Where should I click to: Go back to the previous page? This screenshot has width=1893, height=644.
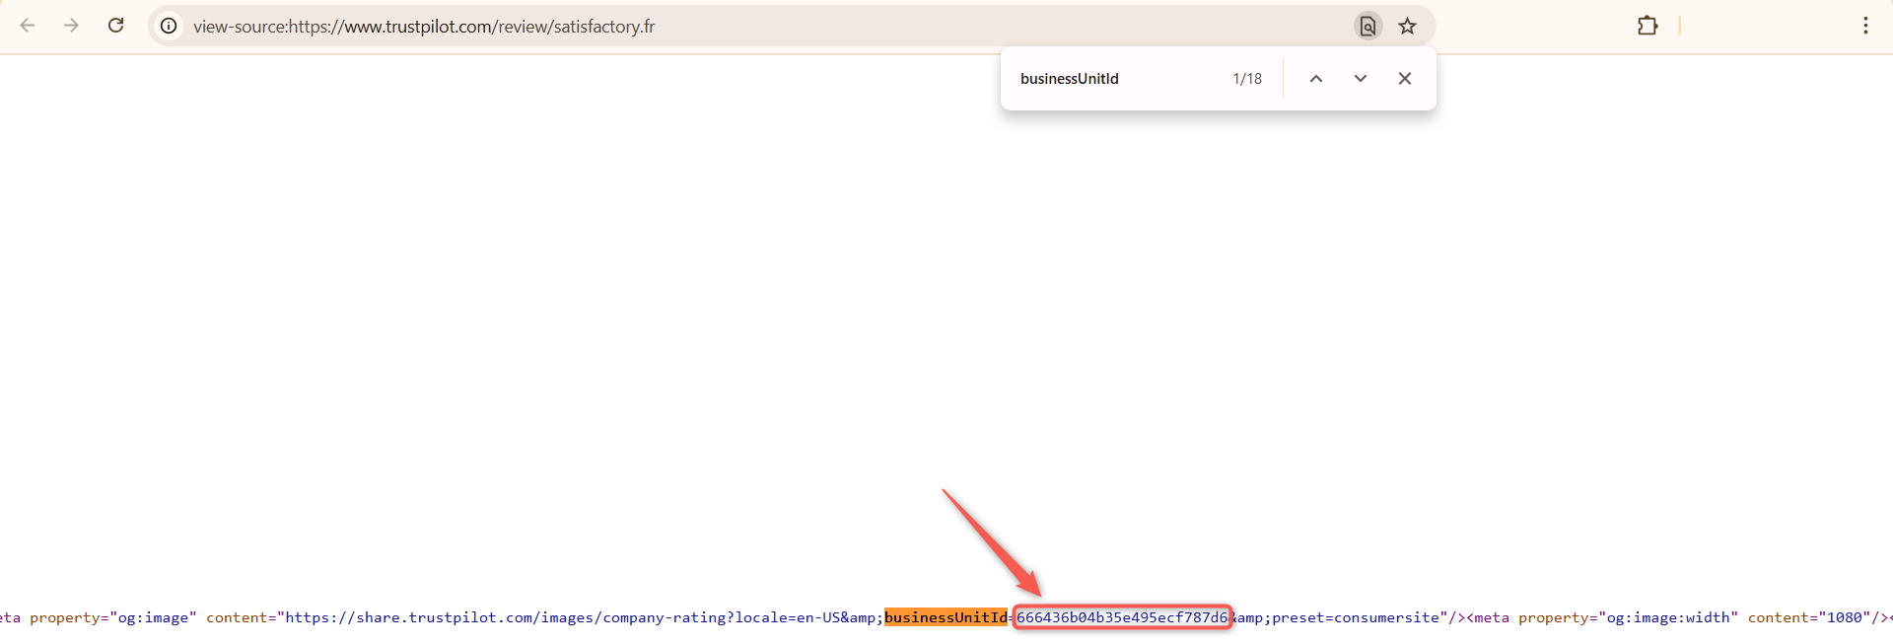(28, 26)
